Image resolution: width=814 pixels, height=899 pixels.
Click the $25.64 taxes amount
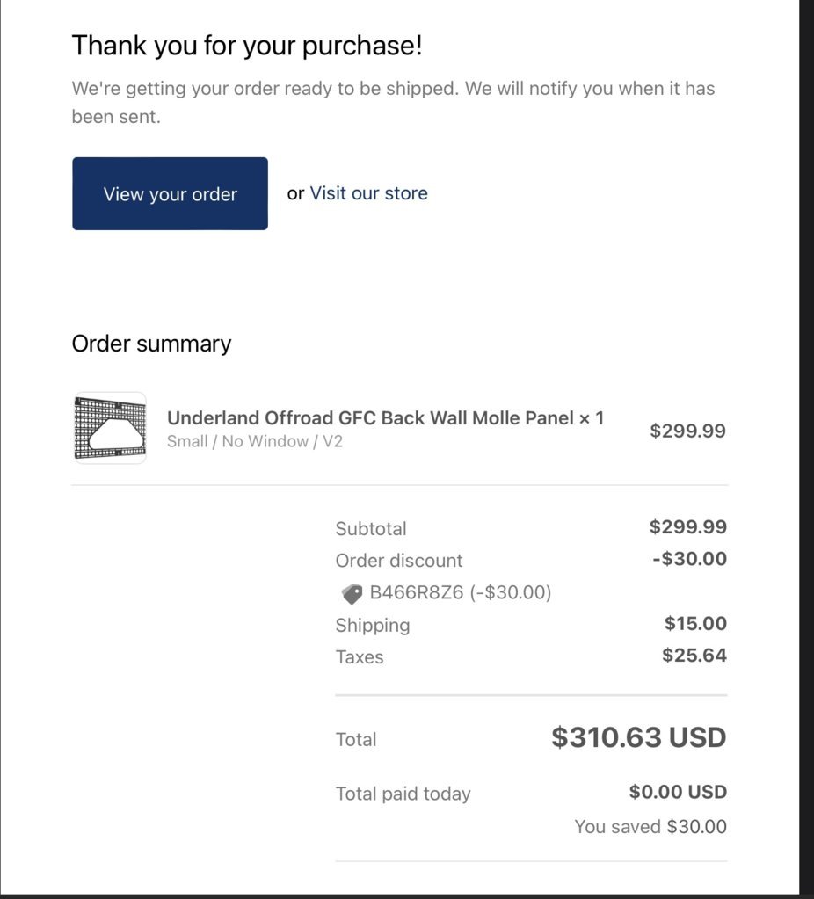point(694,656)
